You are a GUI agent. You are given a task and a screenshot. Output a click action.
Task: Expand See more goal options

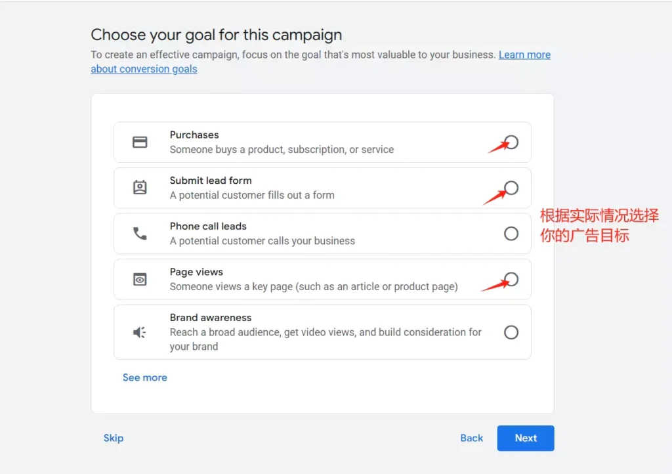click(x=145, y=377)
